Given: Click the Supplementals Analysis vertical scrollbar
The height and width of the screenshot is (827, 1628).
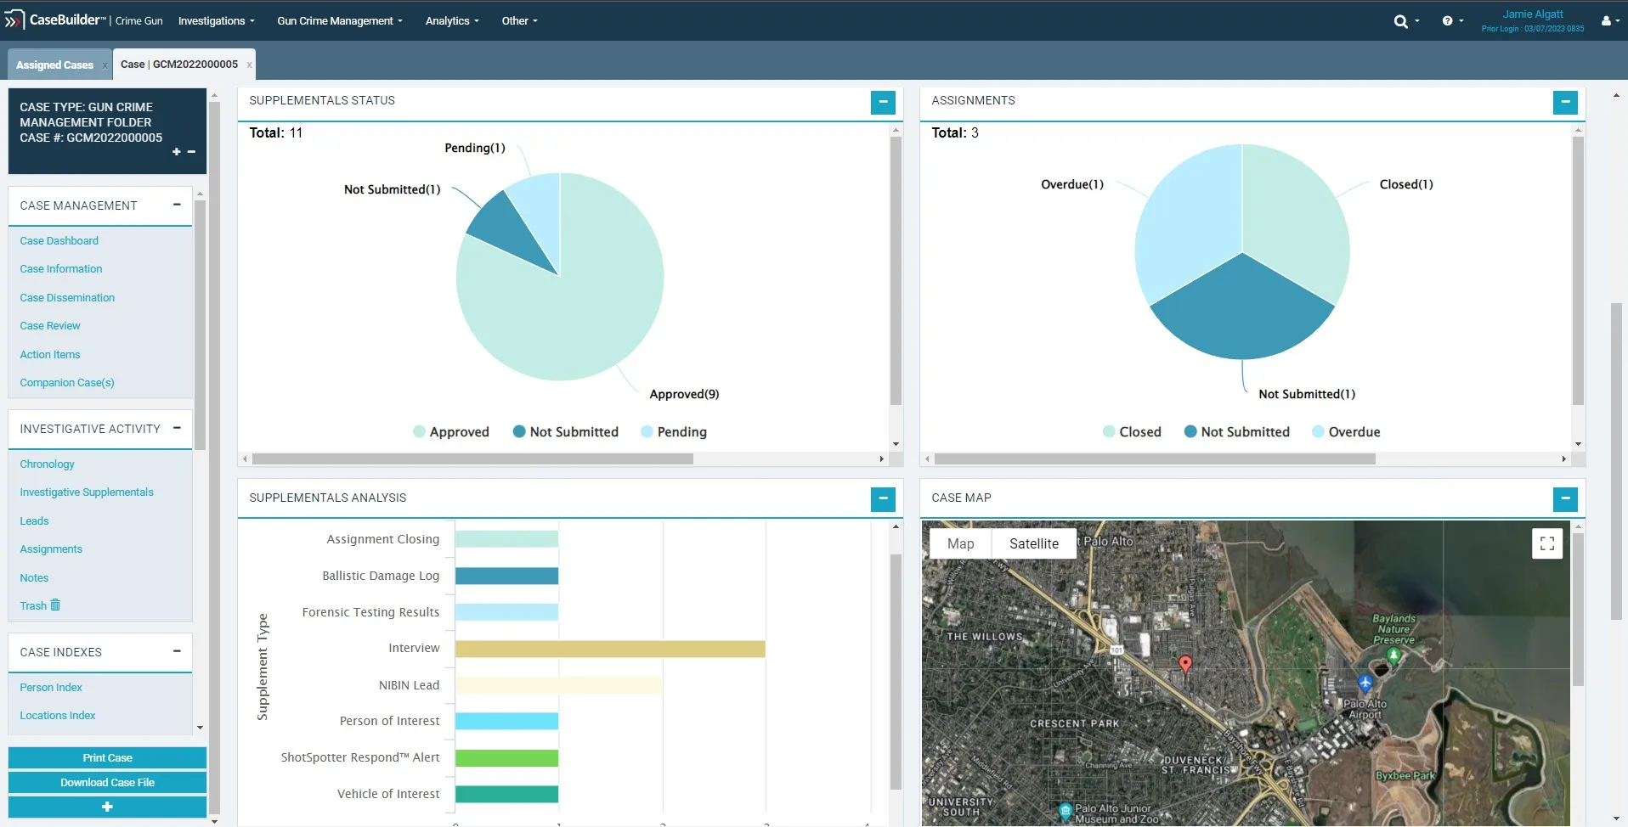Looking at the screenshot, I should 896,671.
